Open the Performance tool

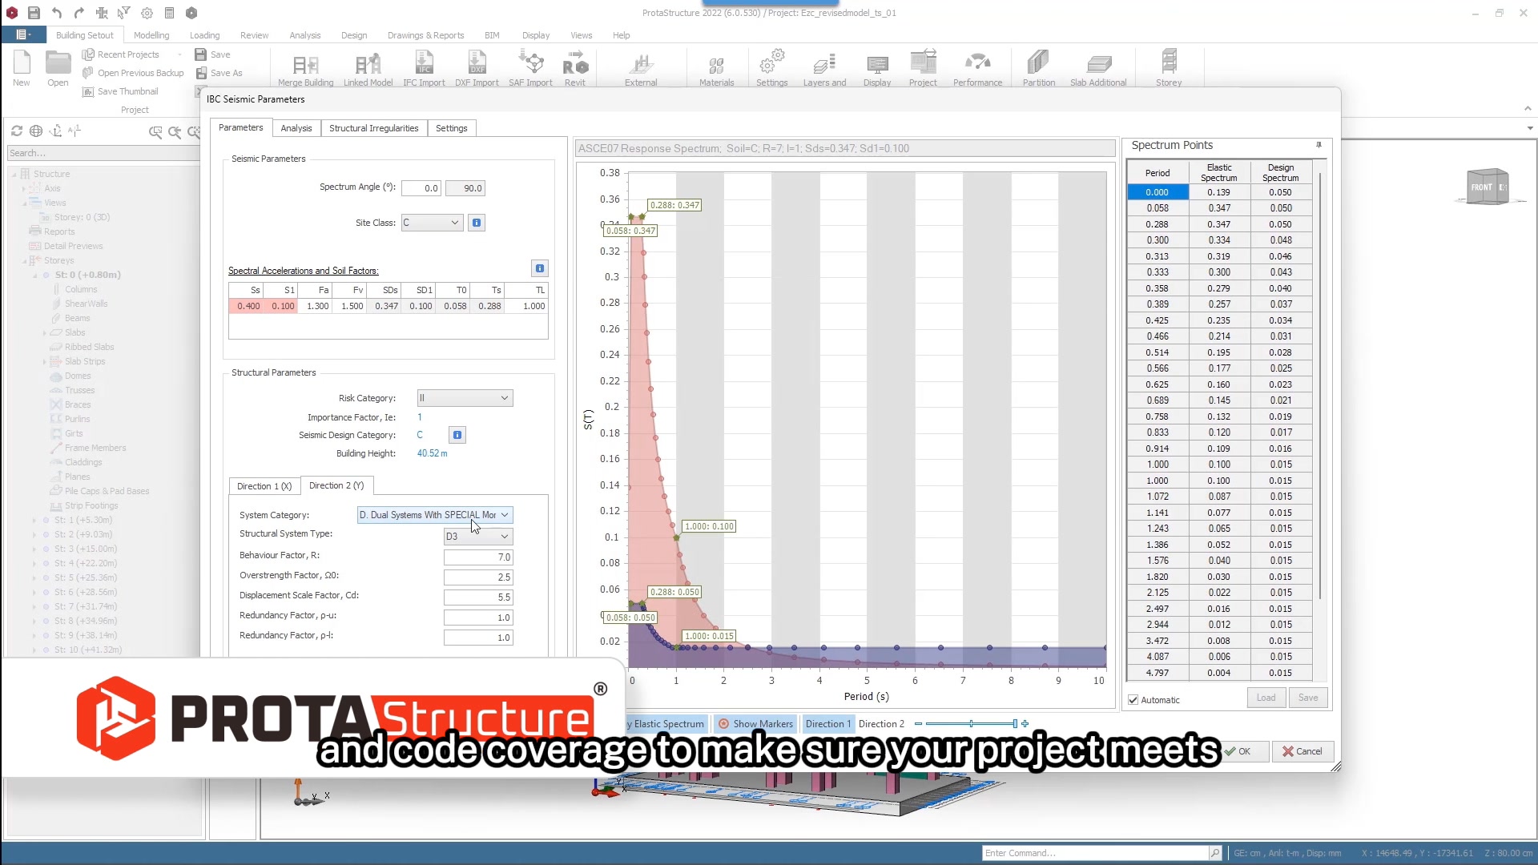click(x=977, y=68)
